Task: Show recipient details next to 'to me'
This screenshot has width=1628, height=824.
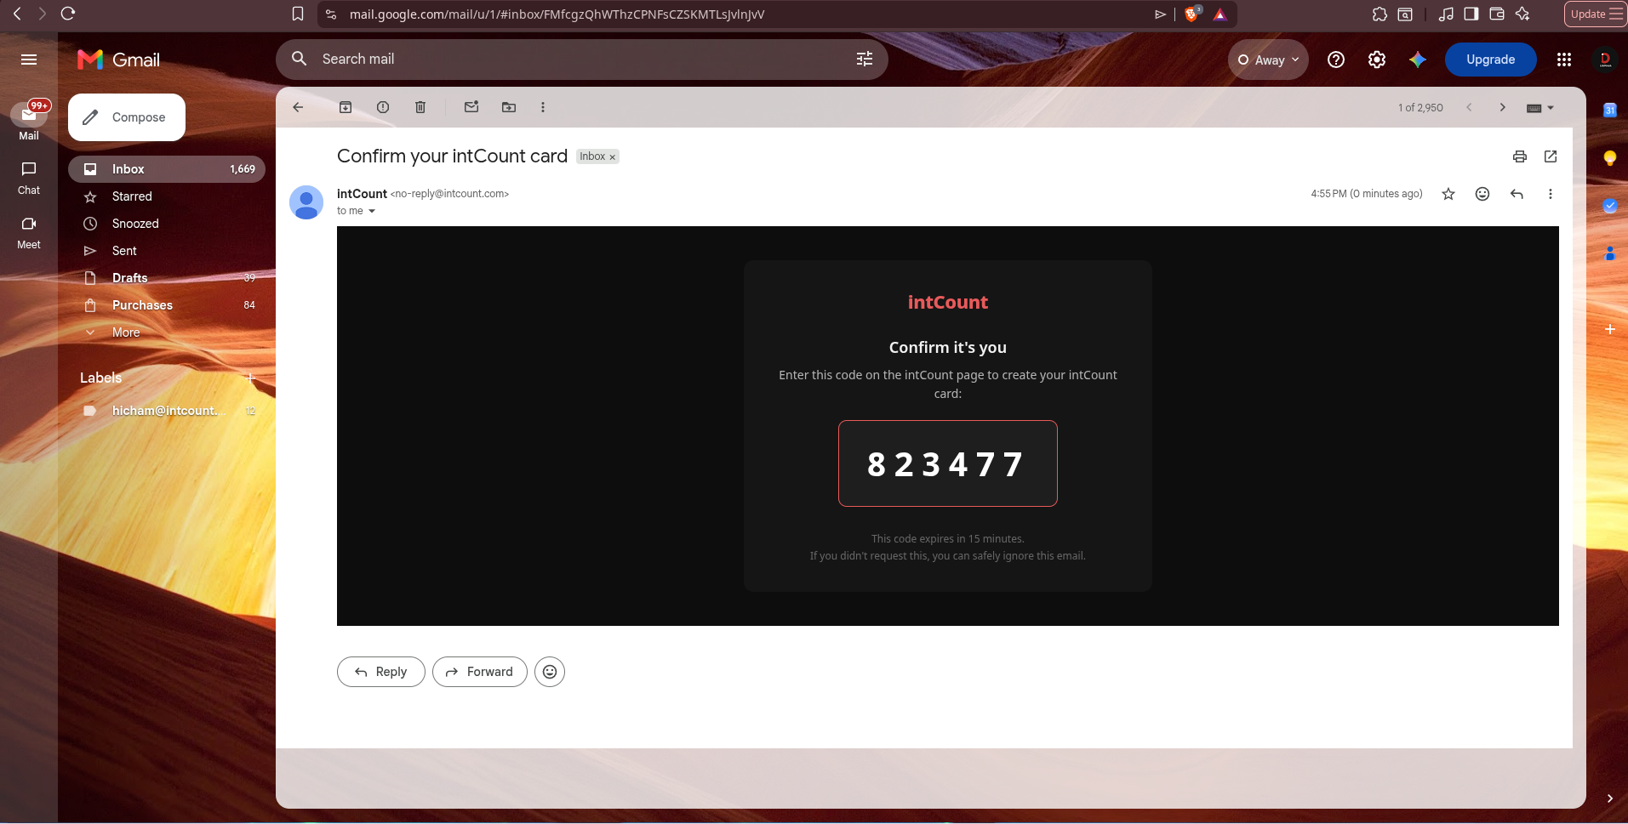Action: (372, 211)
